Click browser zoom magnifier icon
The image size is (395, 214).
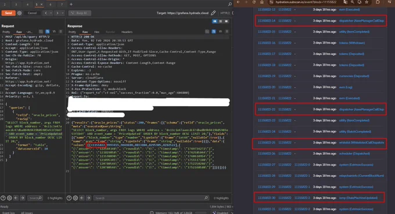pos(352,2)
